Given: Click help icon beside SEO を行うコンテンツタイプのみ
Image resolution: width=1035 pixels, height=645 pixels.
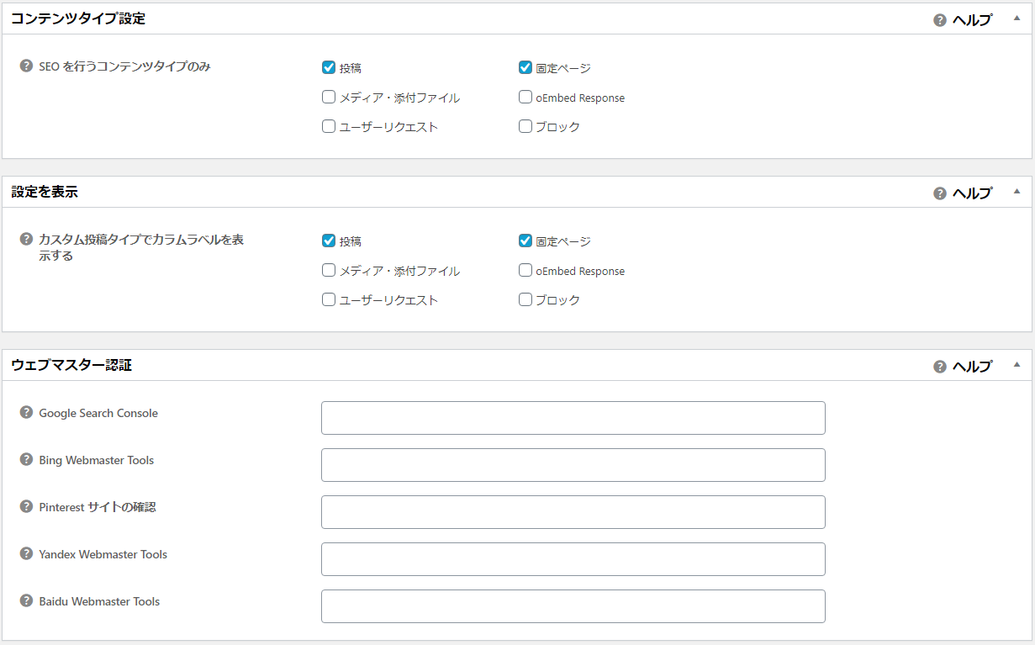Looking at the screenshot, I should [26, 66].
